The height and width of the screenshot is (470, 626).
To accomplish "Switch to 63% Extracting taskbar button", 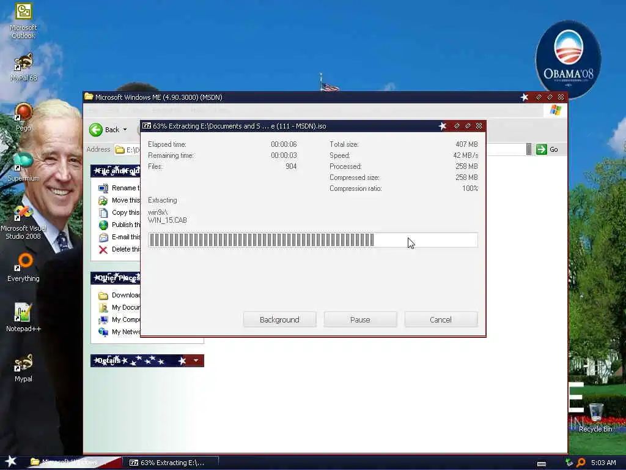I will click(x=171, y=463).
